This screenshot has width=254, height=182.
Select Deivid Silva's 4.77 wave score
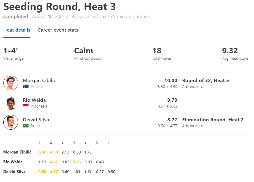pos(54,172)
